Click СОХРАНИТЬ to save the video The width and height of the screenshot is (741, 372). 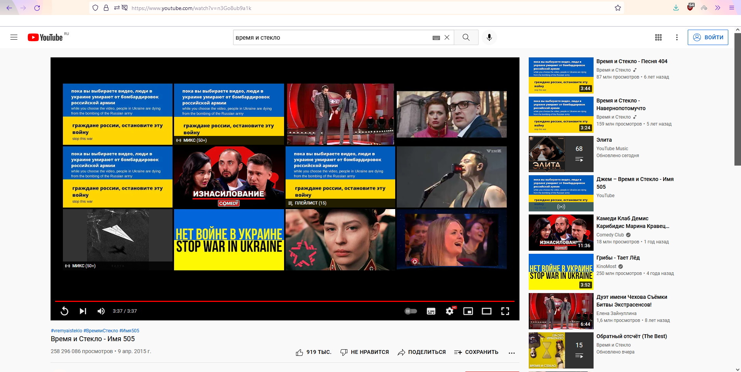(476, 352)
